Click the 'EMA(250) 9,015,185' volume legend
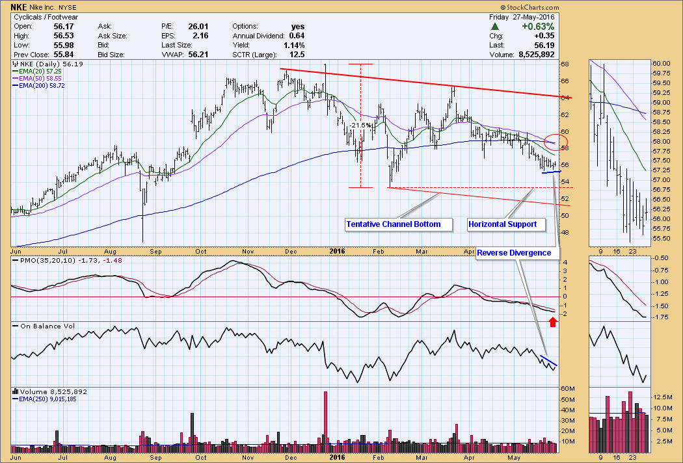683x463 pixels. 47,399
